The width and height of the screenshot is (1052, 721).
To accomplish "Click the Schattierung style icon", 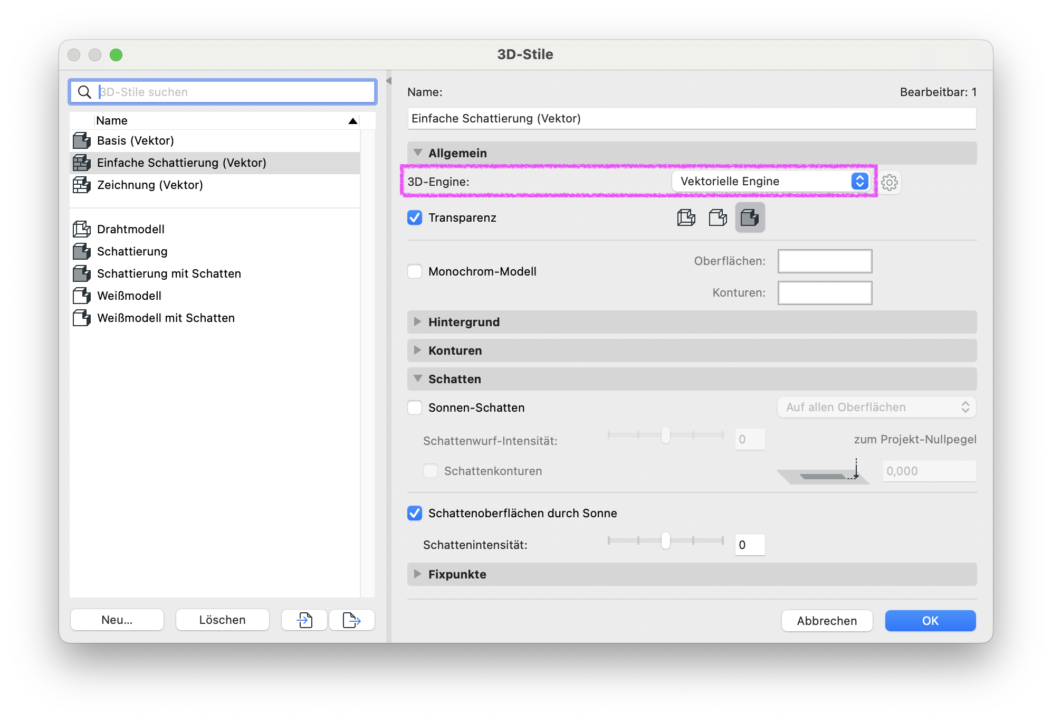I will point(82,251).
